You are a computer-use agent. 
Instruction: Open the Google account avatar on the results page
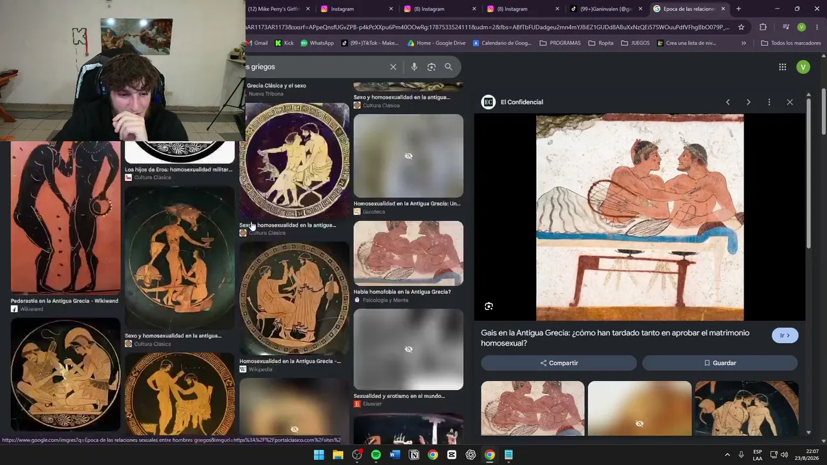point(803,67)
